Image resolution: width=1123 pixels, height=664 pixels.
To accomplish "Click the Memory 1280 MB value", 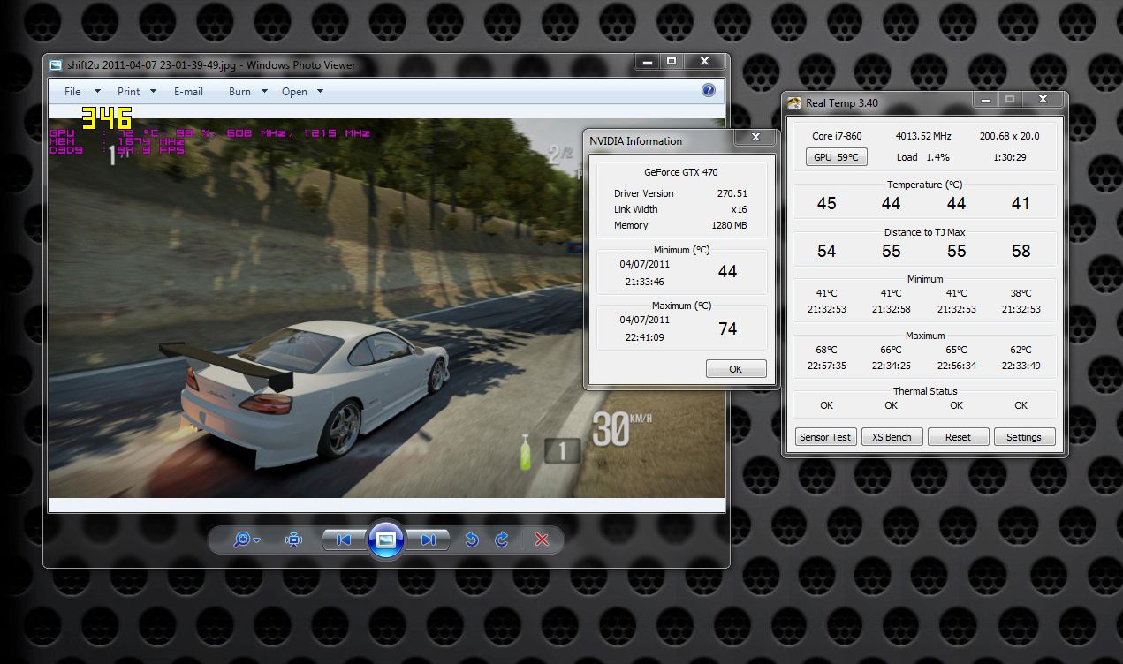I will [729, 225].
